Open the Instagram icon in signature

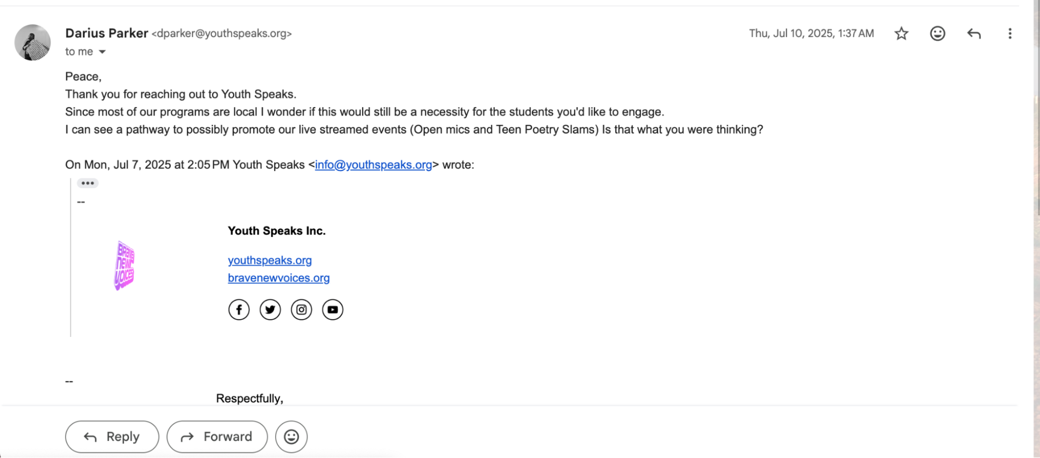pos(301,310)
